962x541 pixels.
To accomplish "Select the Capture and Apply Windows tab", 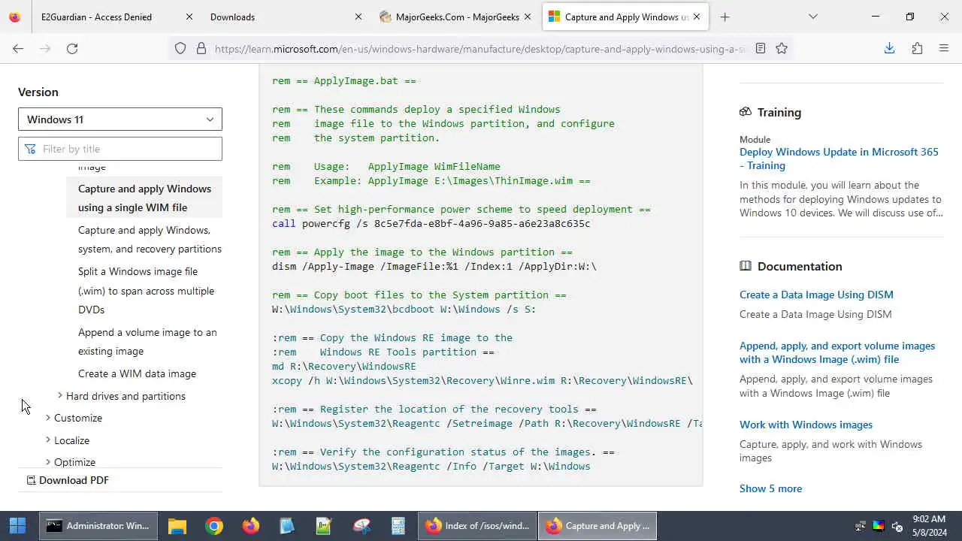I will coord(625,17).
